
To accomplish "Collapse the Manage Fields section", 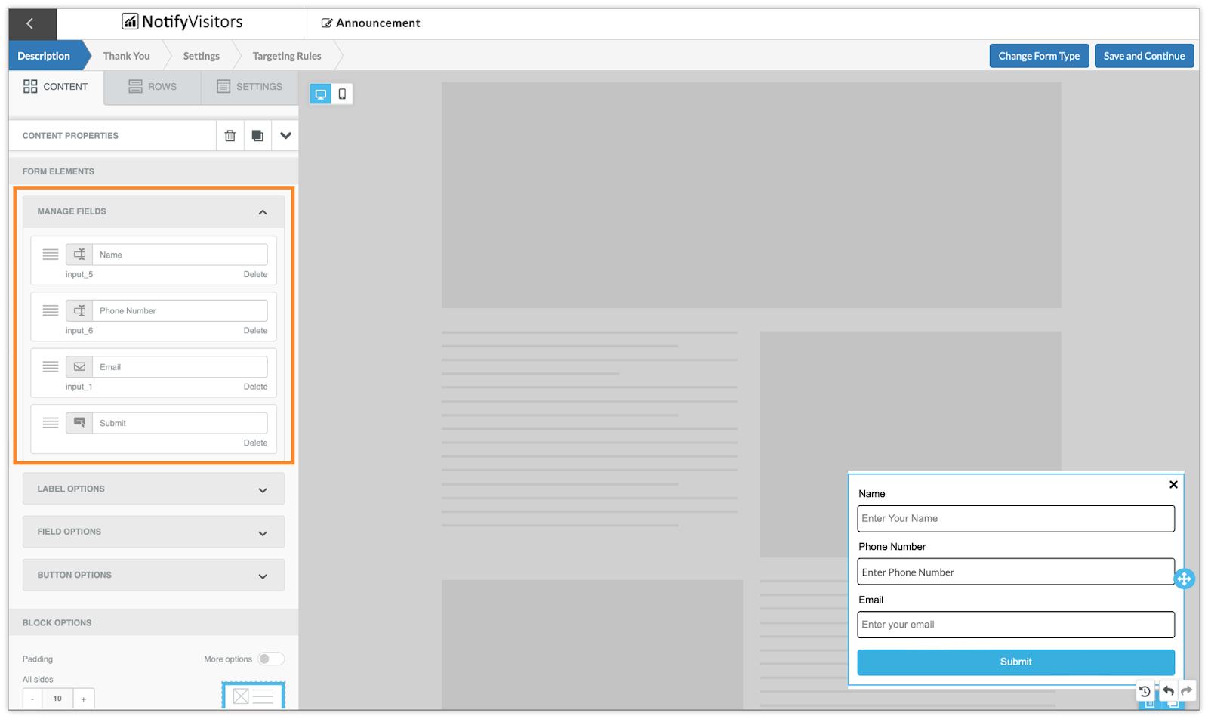I will pyautogui.click(x=154, y=211).
